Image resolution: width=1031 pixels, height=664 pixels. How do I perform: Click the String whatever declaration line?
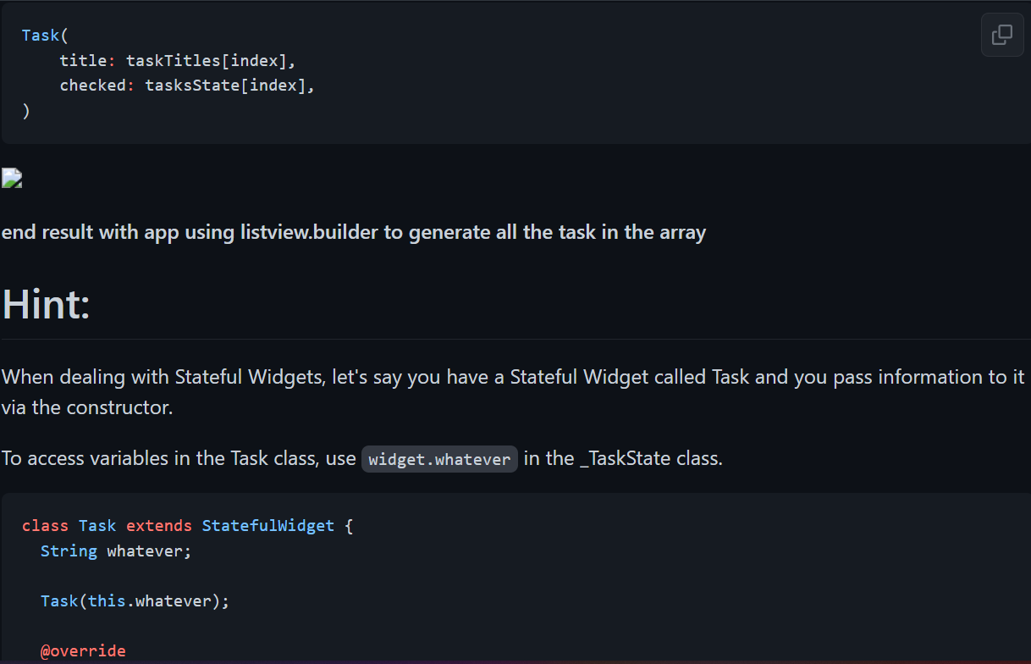(x=114, y=551)
